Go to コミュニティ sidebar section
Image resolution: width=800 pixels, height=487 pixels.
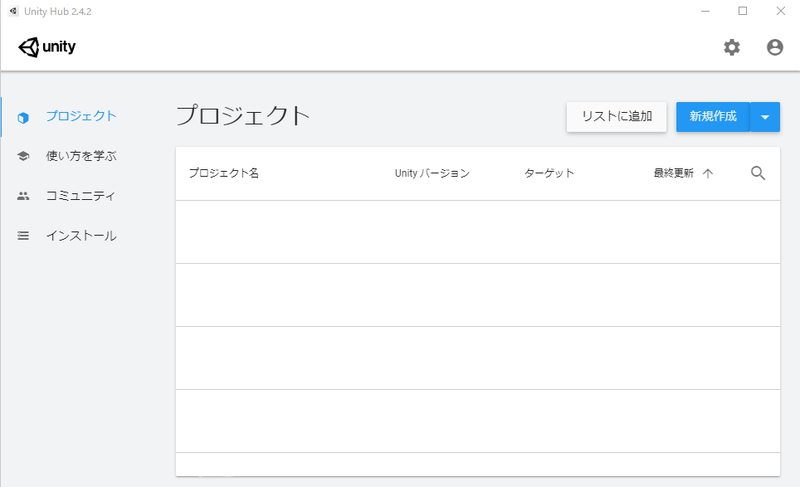[80, 196]
